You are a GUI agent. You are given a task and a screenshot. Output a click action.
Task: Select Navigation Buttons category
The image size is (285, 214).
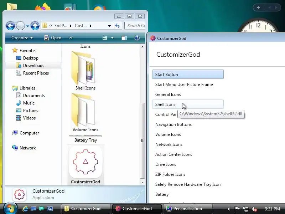pos(188,124)
